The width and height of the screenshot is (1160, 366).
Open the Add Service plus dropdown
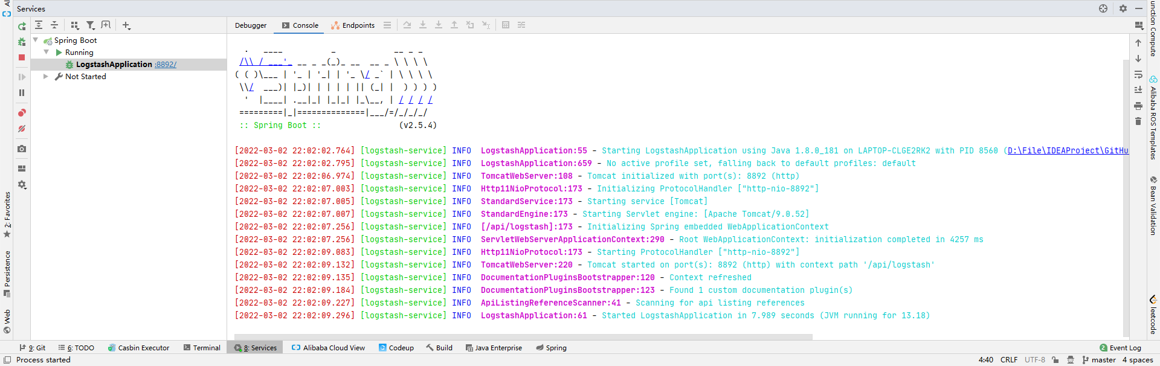click(126, 25)
